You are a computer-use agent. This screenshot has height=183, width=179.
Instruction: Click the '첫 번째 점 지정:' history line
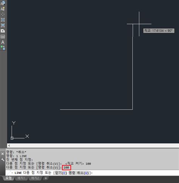click(19, 160)
